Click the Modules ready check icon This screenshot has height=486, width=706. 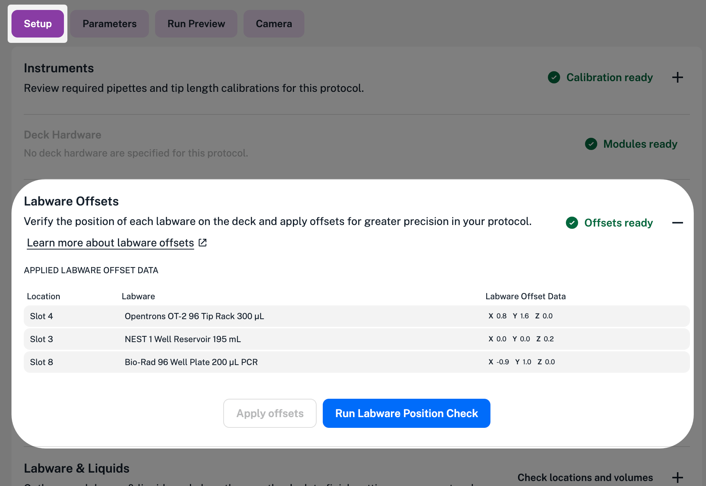click(591, 144)
